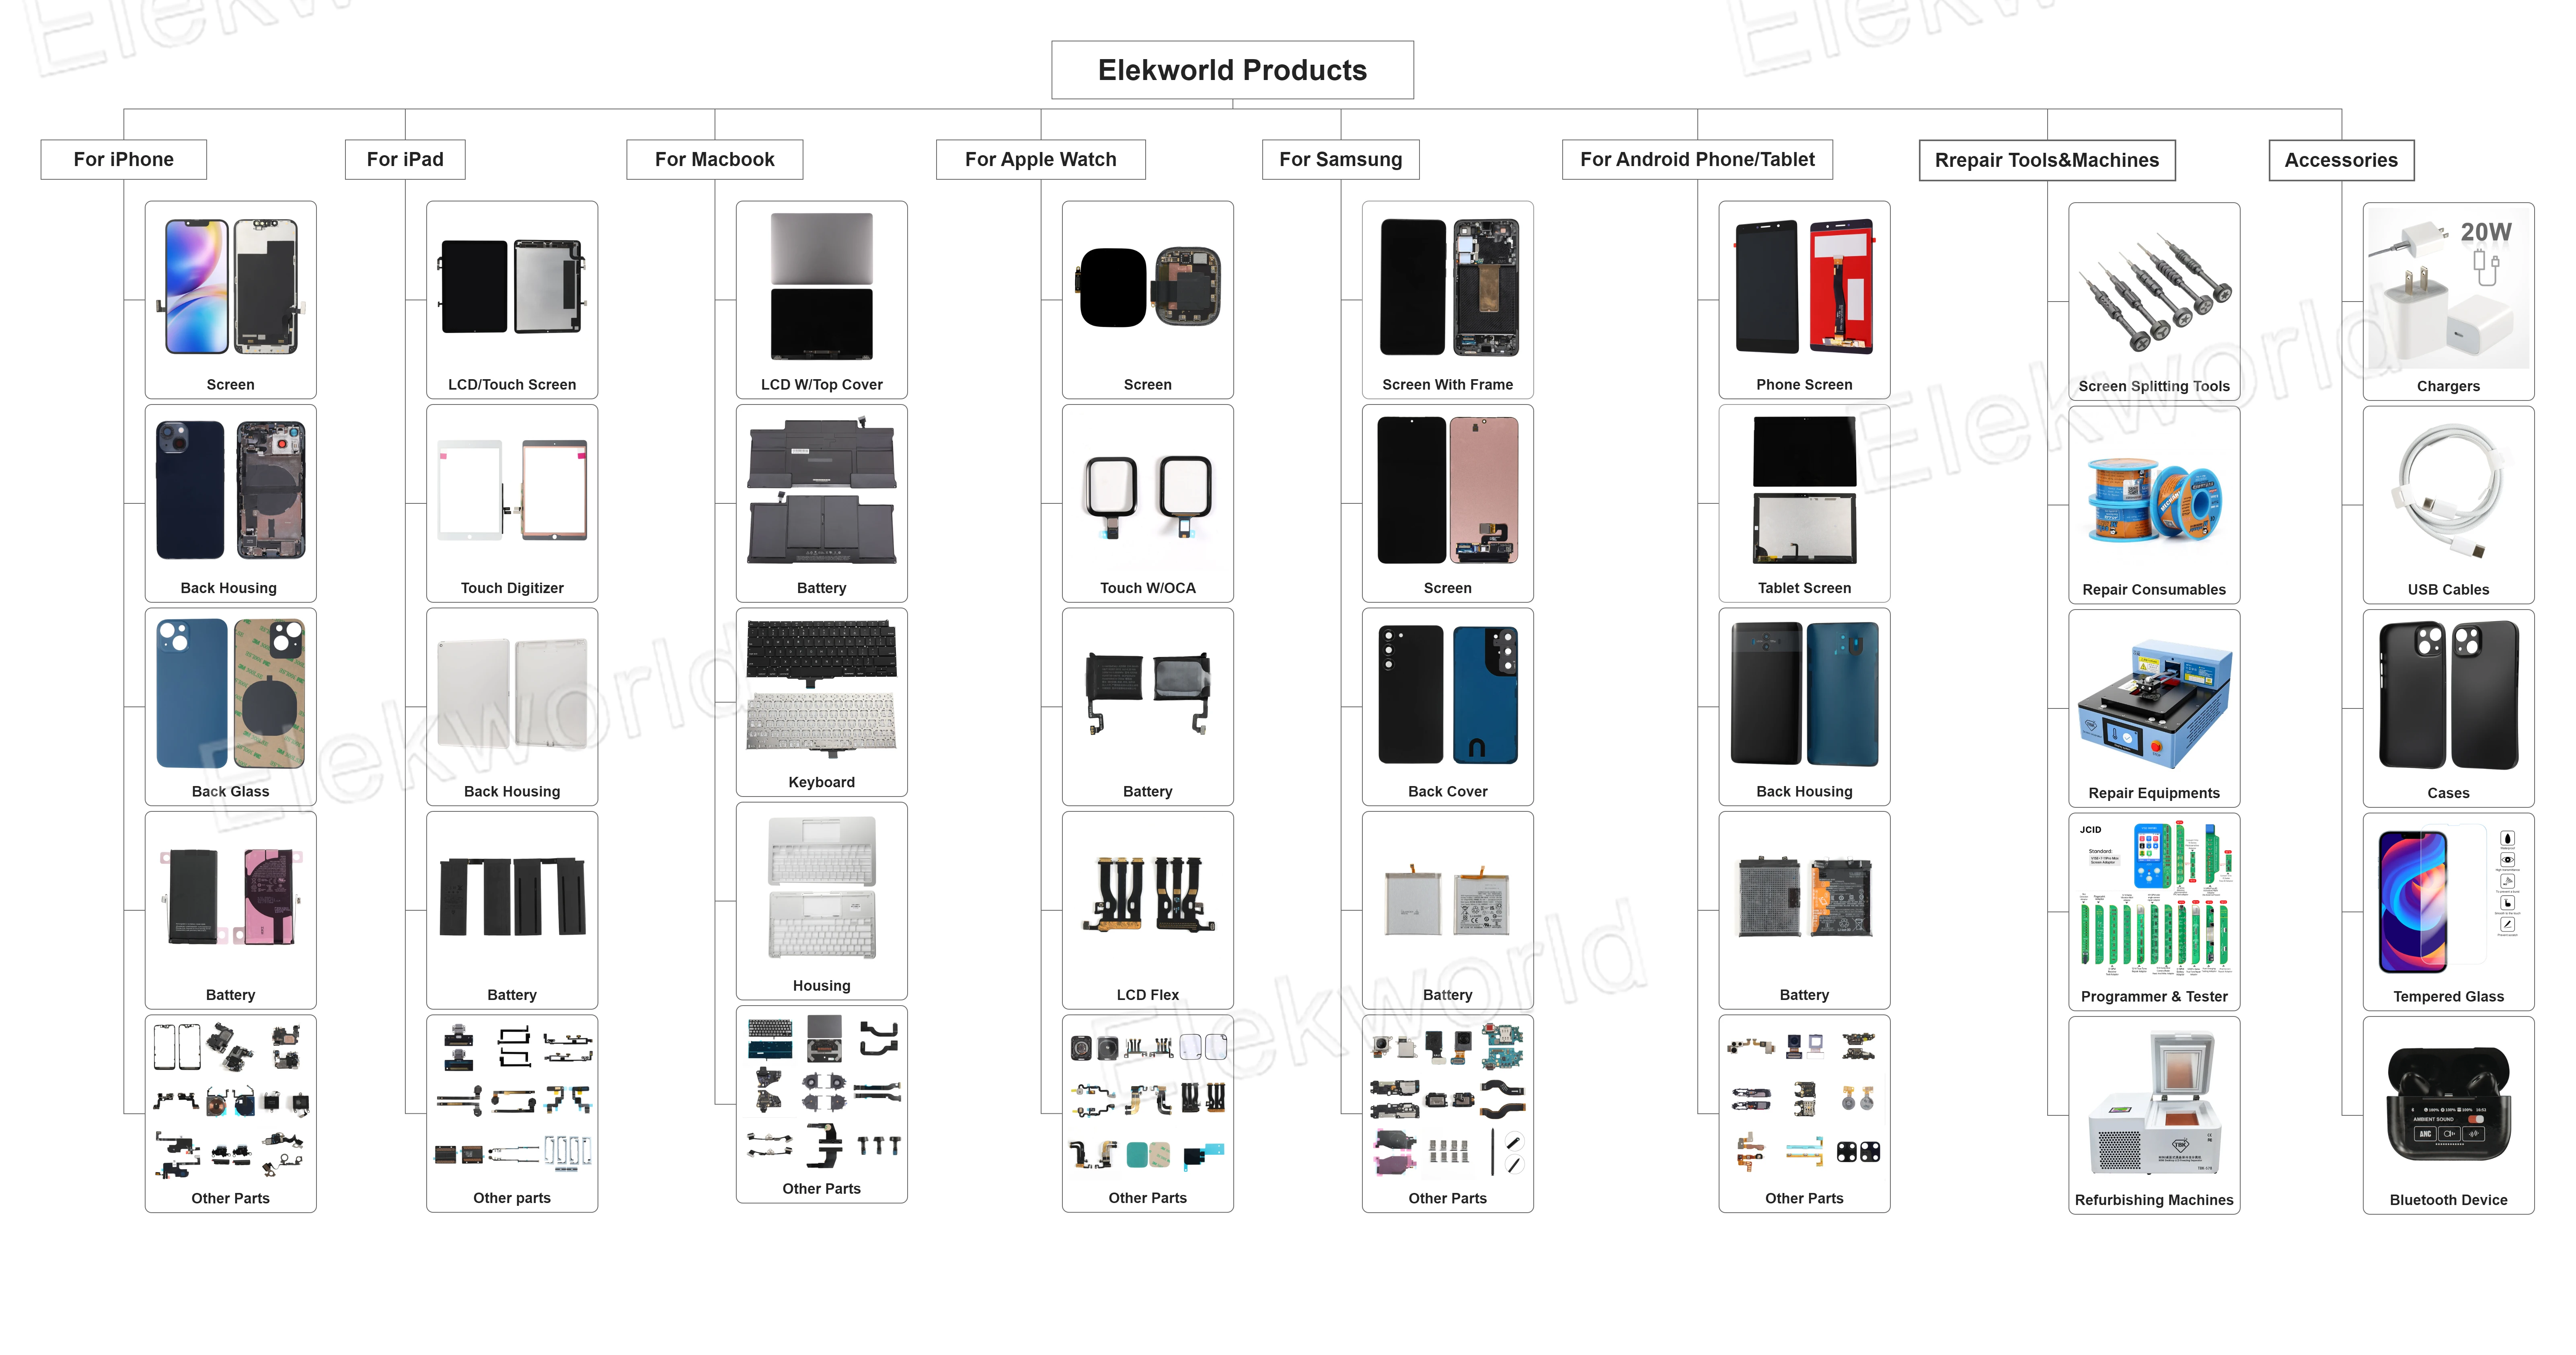Click the For iPhone category header

(123, 159)
